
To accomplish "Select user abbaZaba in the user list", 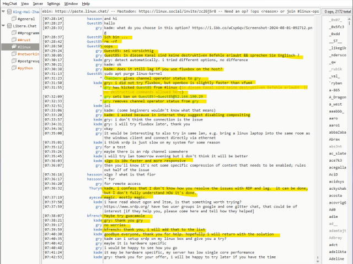I will [338, 132].
